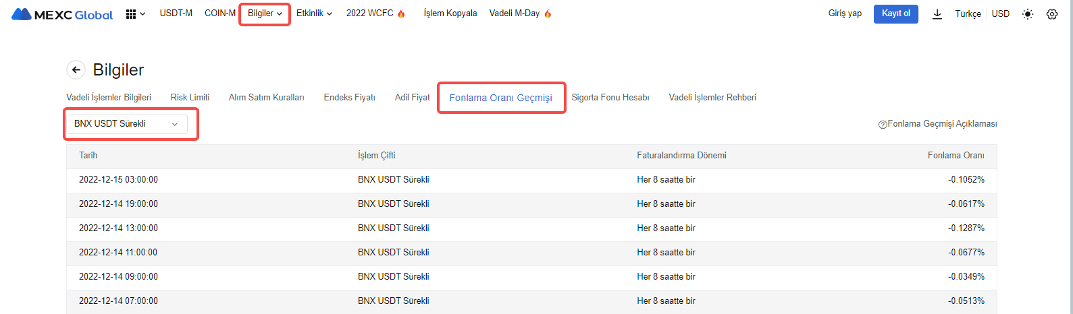Image resolution: width=1073 pixels, height=314 pixels.
Task: Expand the Etkinlik dropdown menu
Action: click(314, 13)
